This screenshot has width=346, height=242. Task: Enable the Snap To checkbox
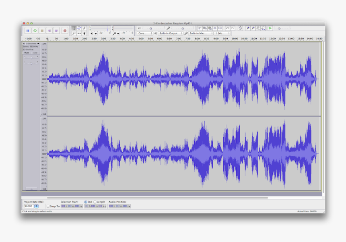[x=48, y=206]
